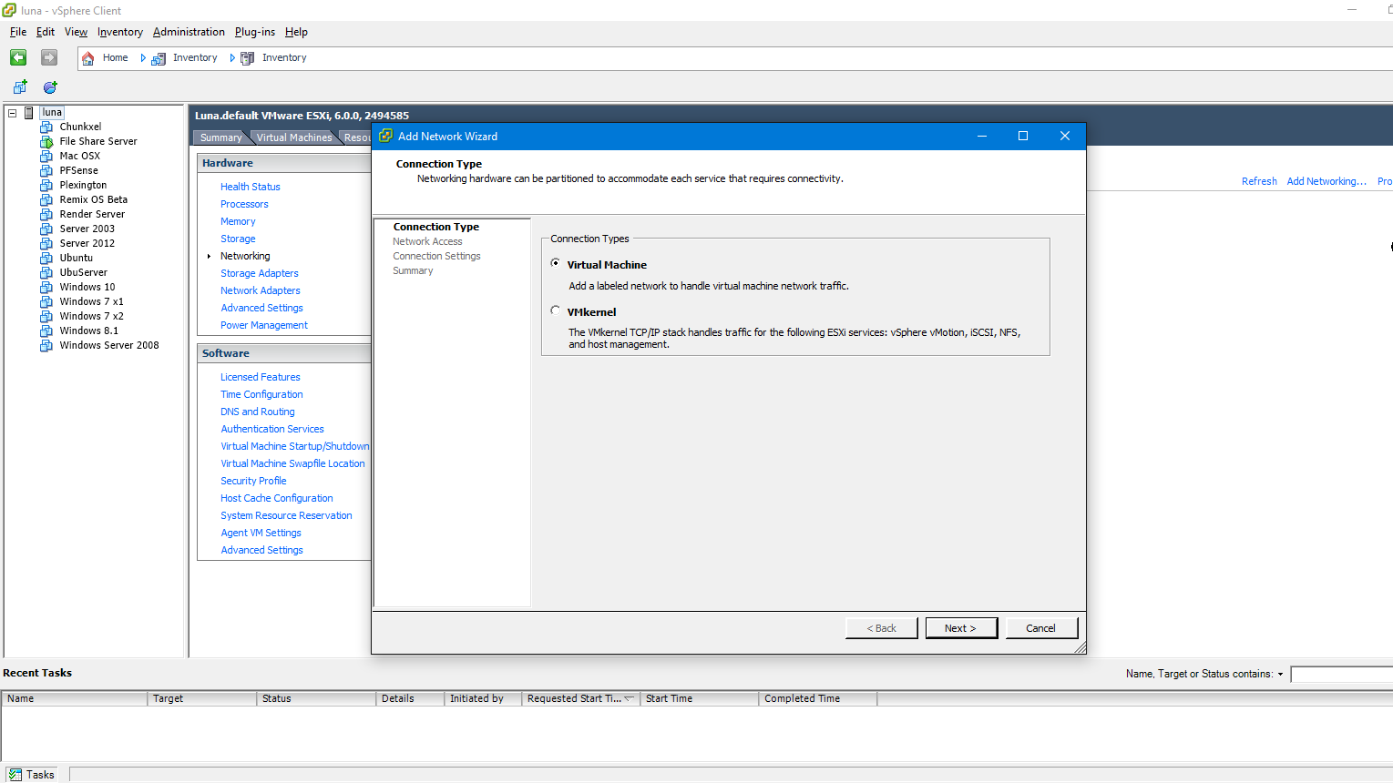
Task: Switch to the Virtual Machines tab
Action: point(294,137)
